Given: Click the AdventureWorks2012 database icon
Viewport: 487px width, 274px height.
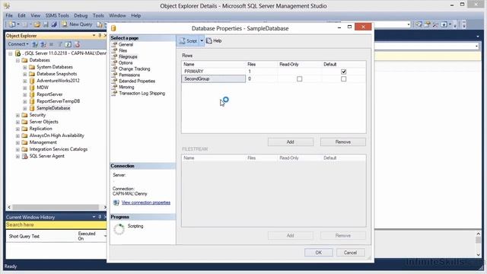Looking at the screenshot, I should coord(32,81).
